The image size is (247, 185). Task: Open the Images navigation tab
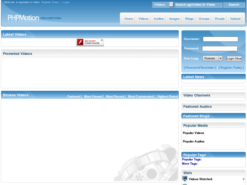click(174, 19)
